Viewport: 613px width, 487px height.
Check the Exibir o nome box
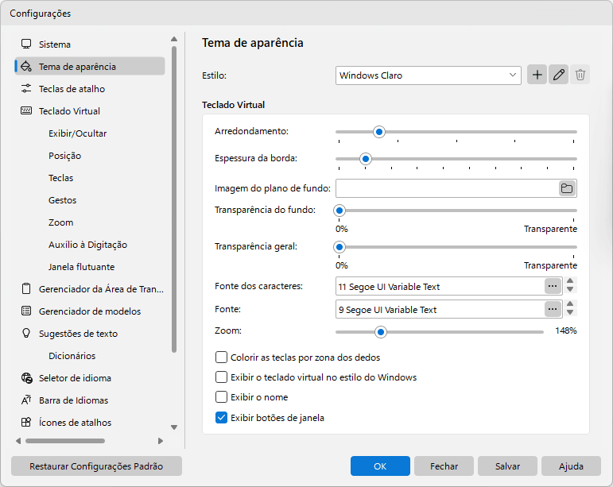221,397
